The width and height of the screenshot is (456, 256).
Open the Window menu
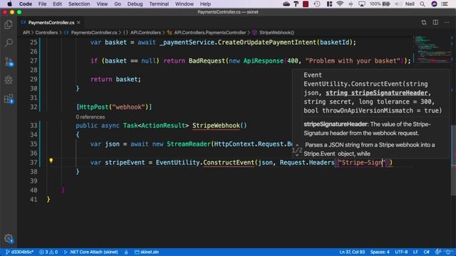(x=185, y=4)
